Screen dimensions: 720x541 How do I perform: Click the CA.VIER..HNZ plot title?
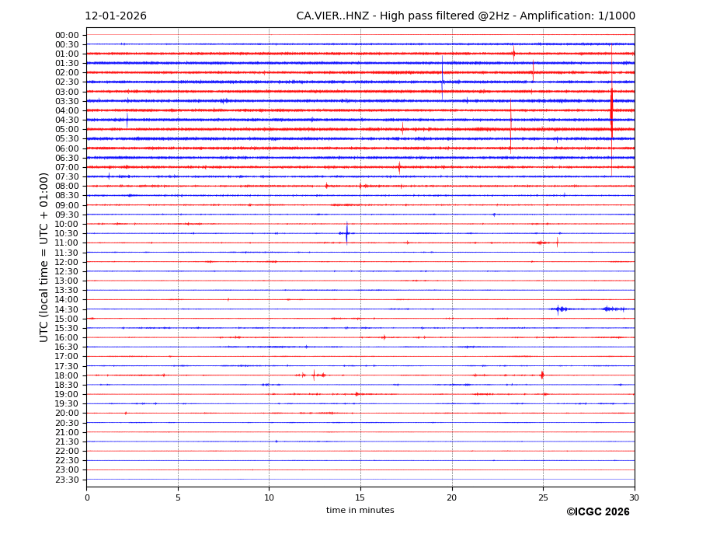[x=465, y=16]
